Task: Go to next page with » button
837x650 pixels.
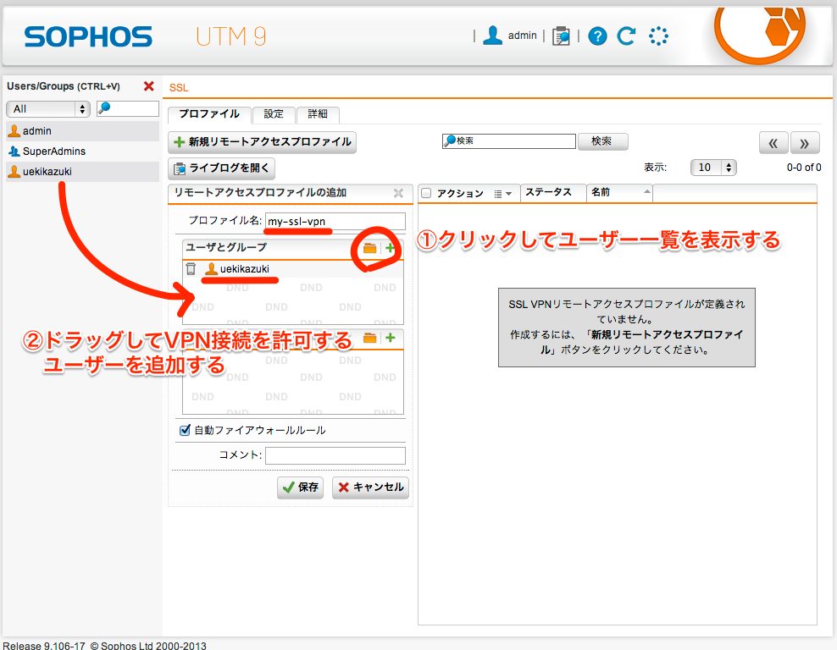Action: click(805, 143)
